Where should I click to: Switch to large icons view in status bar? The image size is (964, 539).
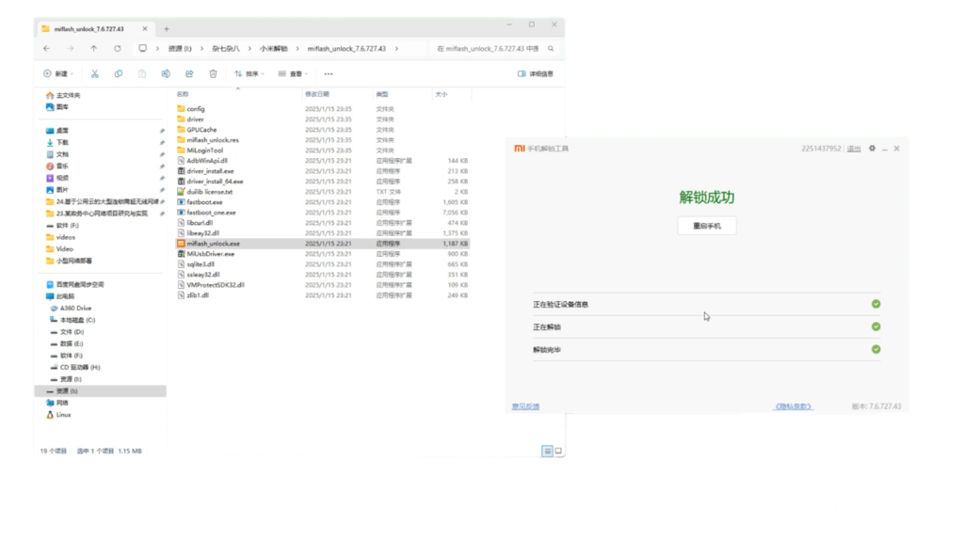click(558, 452)
